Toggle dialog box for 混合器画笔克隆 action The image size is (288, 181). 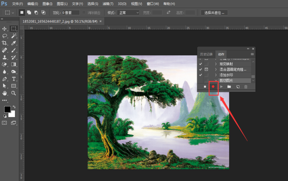pos(206,70)
